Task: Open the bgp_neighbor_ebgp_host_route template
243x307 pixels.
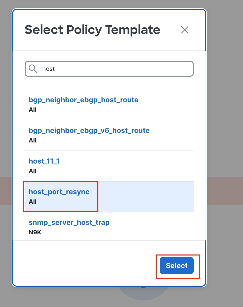Action: click(x=84, y=100)
